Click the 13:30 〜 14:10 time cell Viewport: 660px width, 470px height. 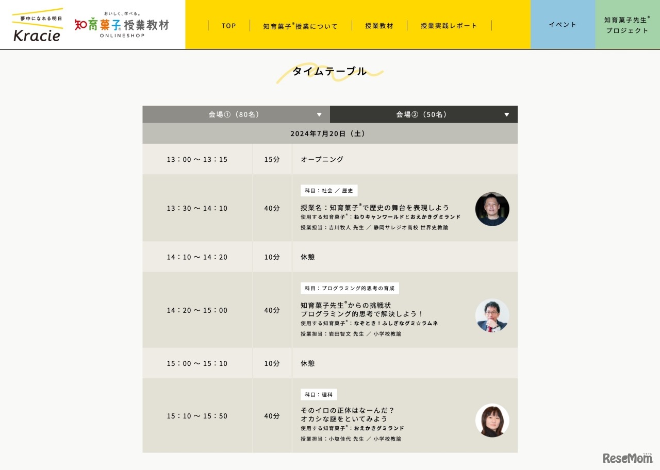(197, 208)
